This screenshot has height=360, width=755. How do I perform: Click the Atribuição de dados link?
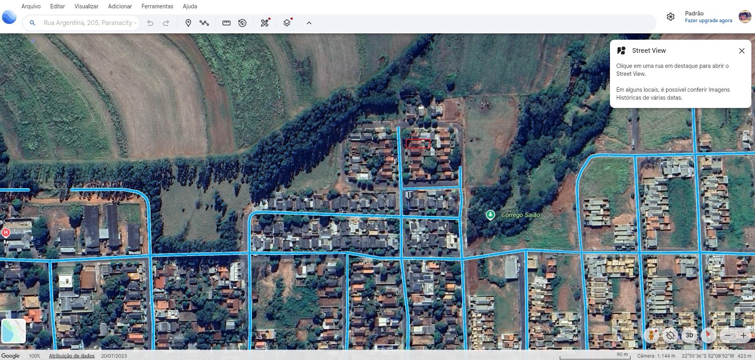pos(72,356)
